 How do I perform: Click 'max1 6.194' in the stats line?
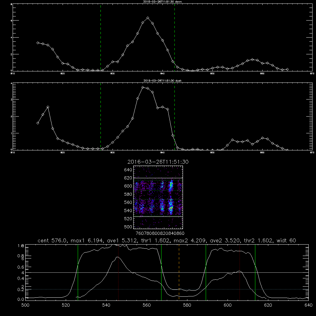click(x=87, y=240)
